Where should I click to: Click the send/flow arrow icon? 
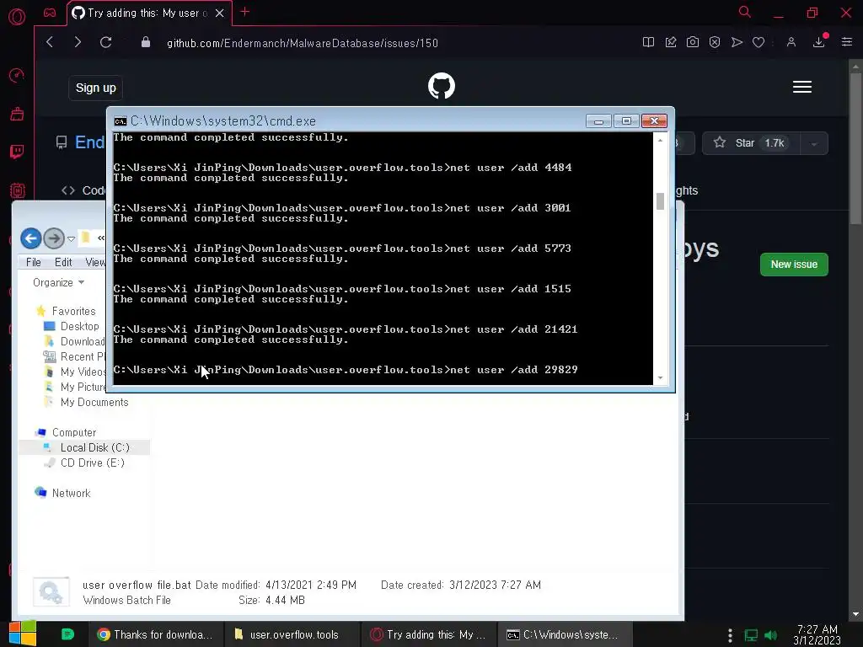737,42
